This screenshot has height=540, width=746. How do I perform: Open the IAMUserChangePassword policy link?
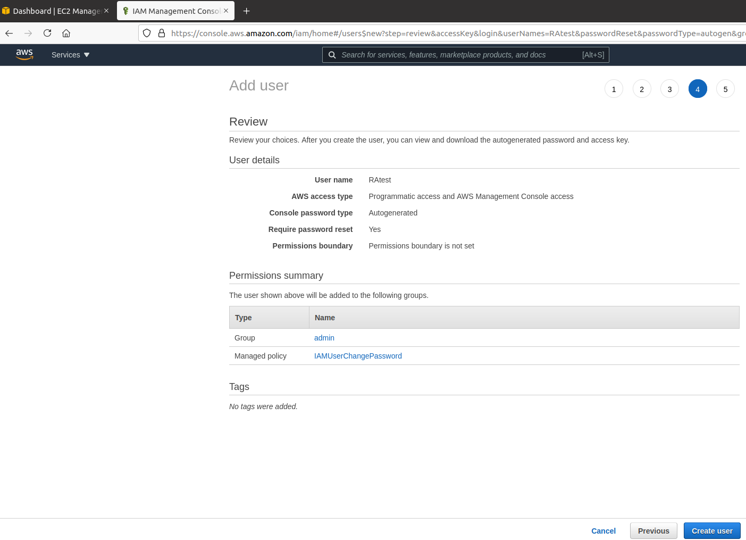(x=358, y=356)
